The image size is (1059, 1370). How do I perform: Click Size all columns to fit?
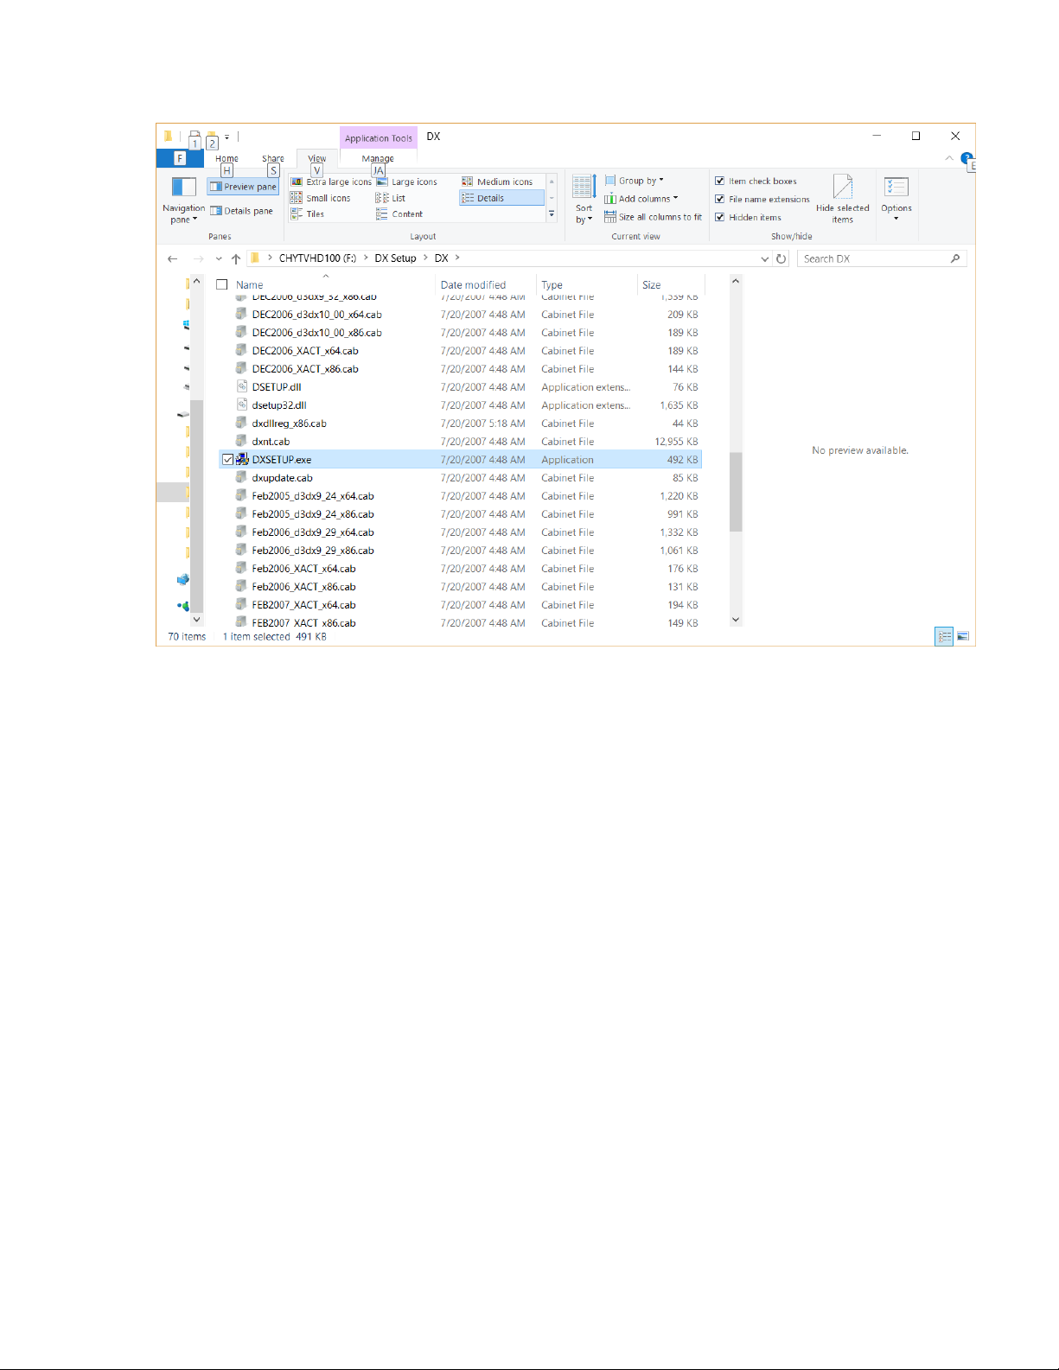click(653, 217)
